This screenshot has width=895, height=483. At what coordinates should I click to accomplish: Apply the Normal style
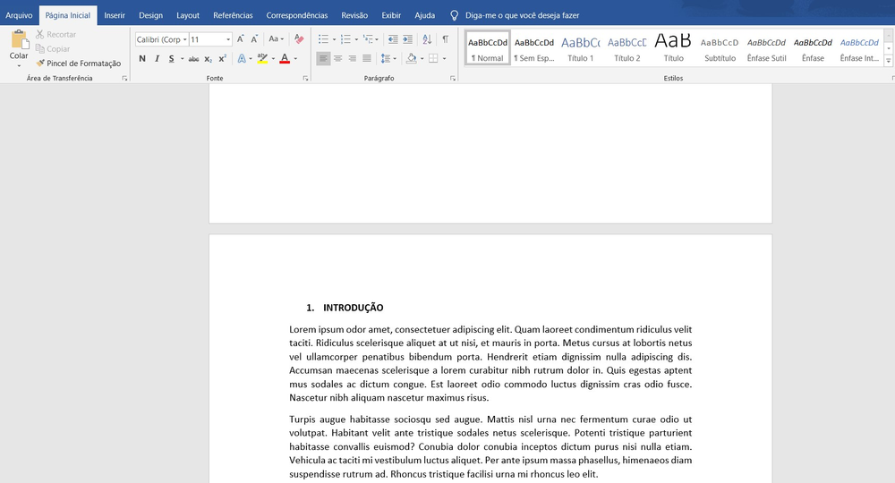(x=488, y=48)
